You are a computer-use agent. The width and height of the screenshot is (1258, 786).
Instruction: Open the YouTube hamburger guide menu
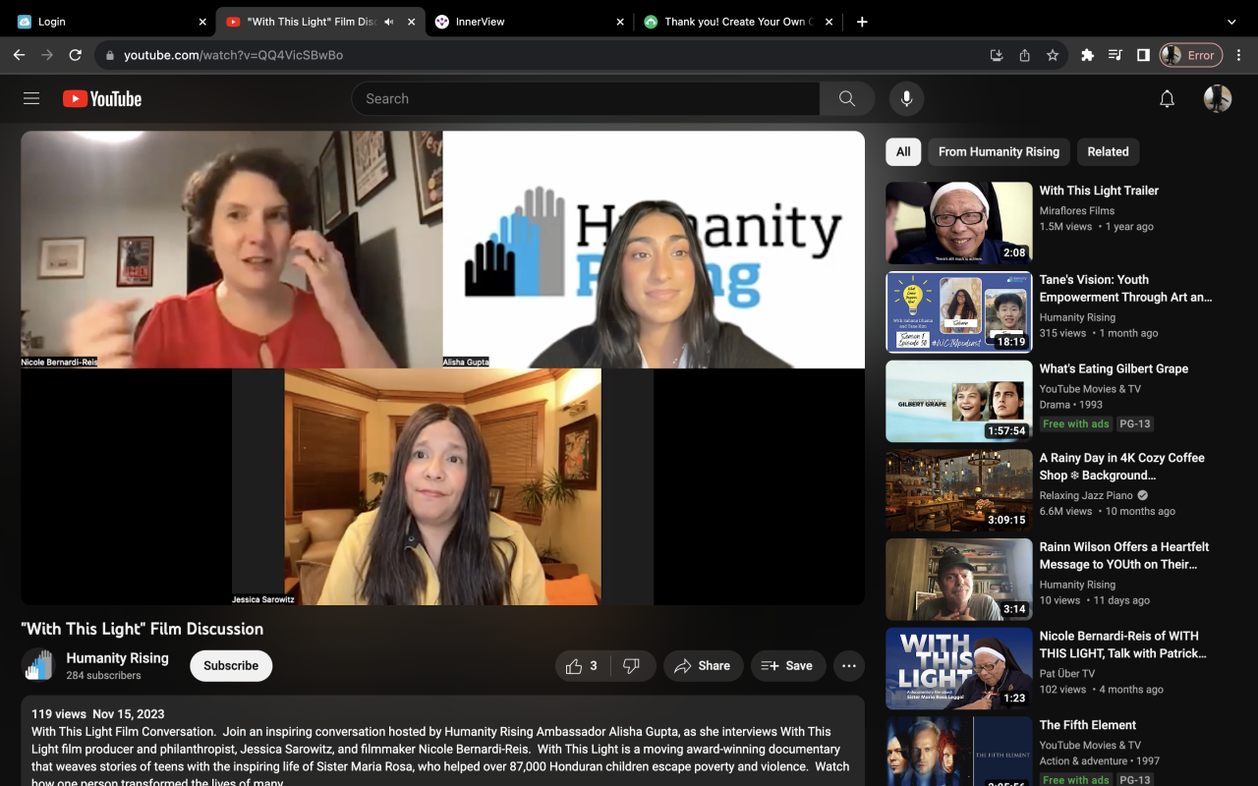pos(31,98)
